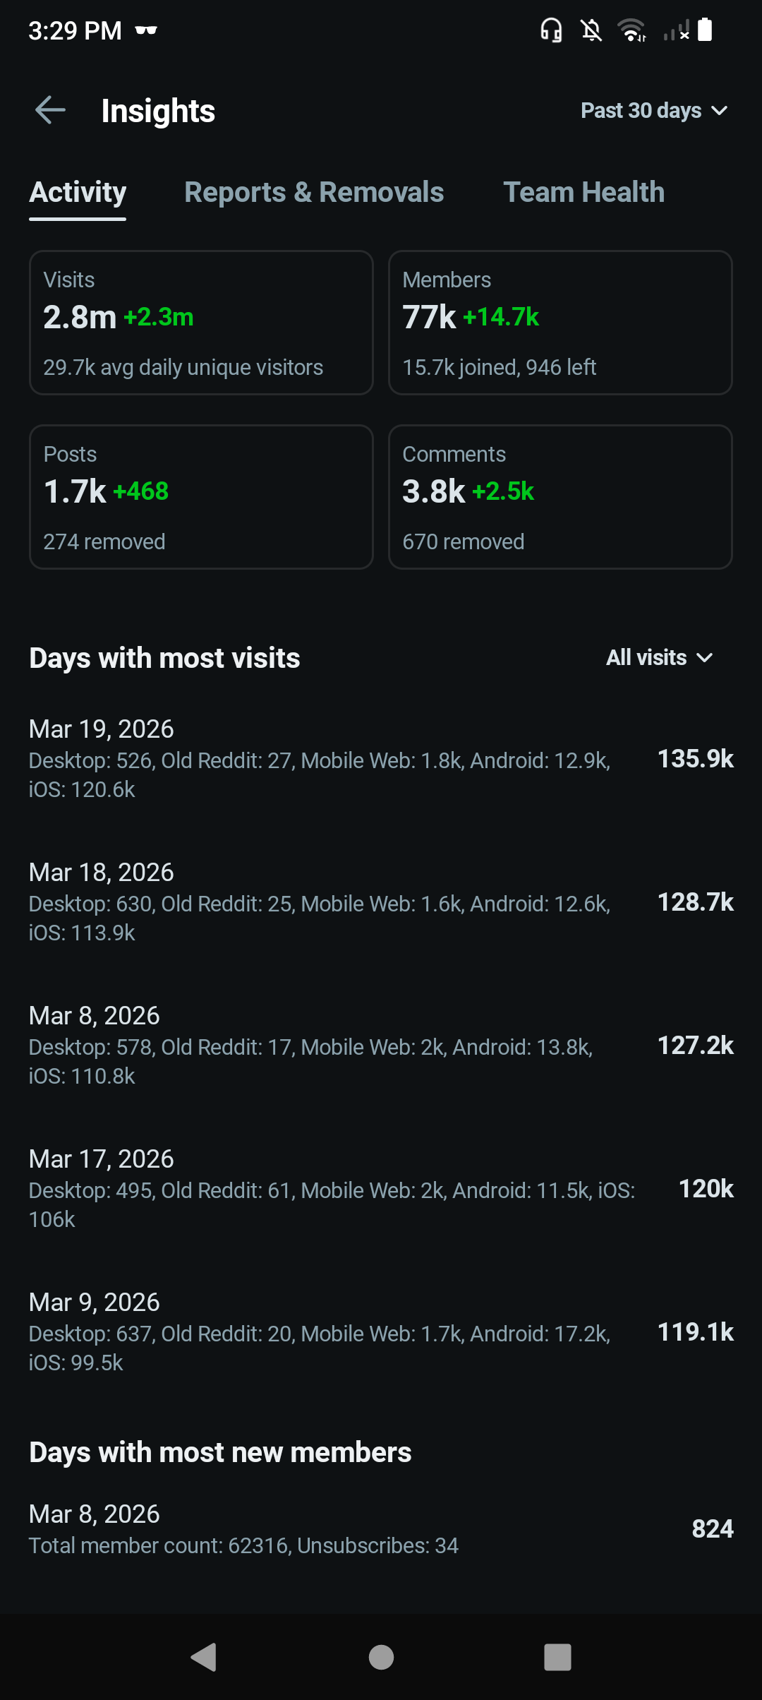
Task: Open the Team Health tab
Action: (583, 193)
